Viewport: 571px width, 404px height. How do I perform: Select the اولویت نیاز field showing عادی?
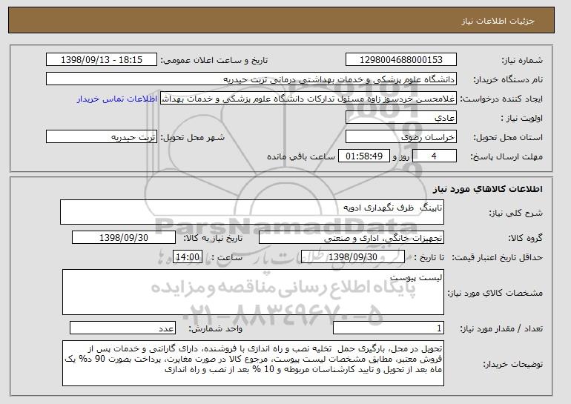pos(401,118)
